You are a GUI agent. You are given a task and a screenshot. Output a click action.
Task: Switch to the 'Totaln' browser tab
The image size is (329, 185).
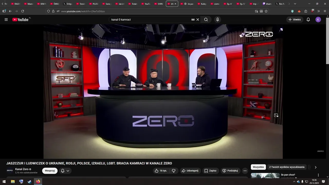click(133, 4)
